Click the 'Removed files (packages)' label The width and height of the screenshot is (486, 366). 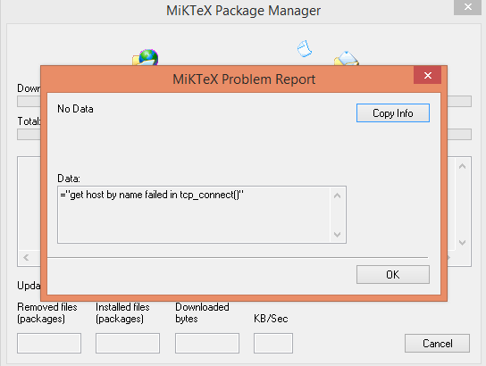tap(47, 312)
